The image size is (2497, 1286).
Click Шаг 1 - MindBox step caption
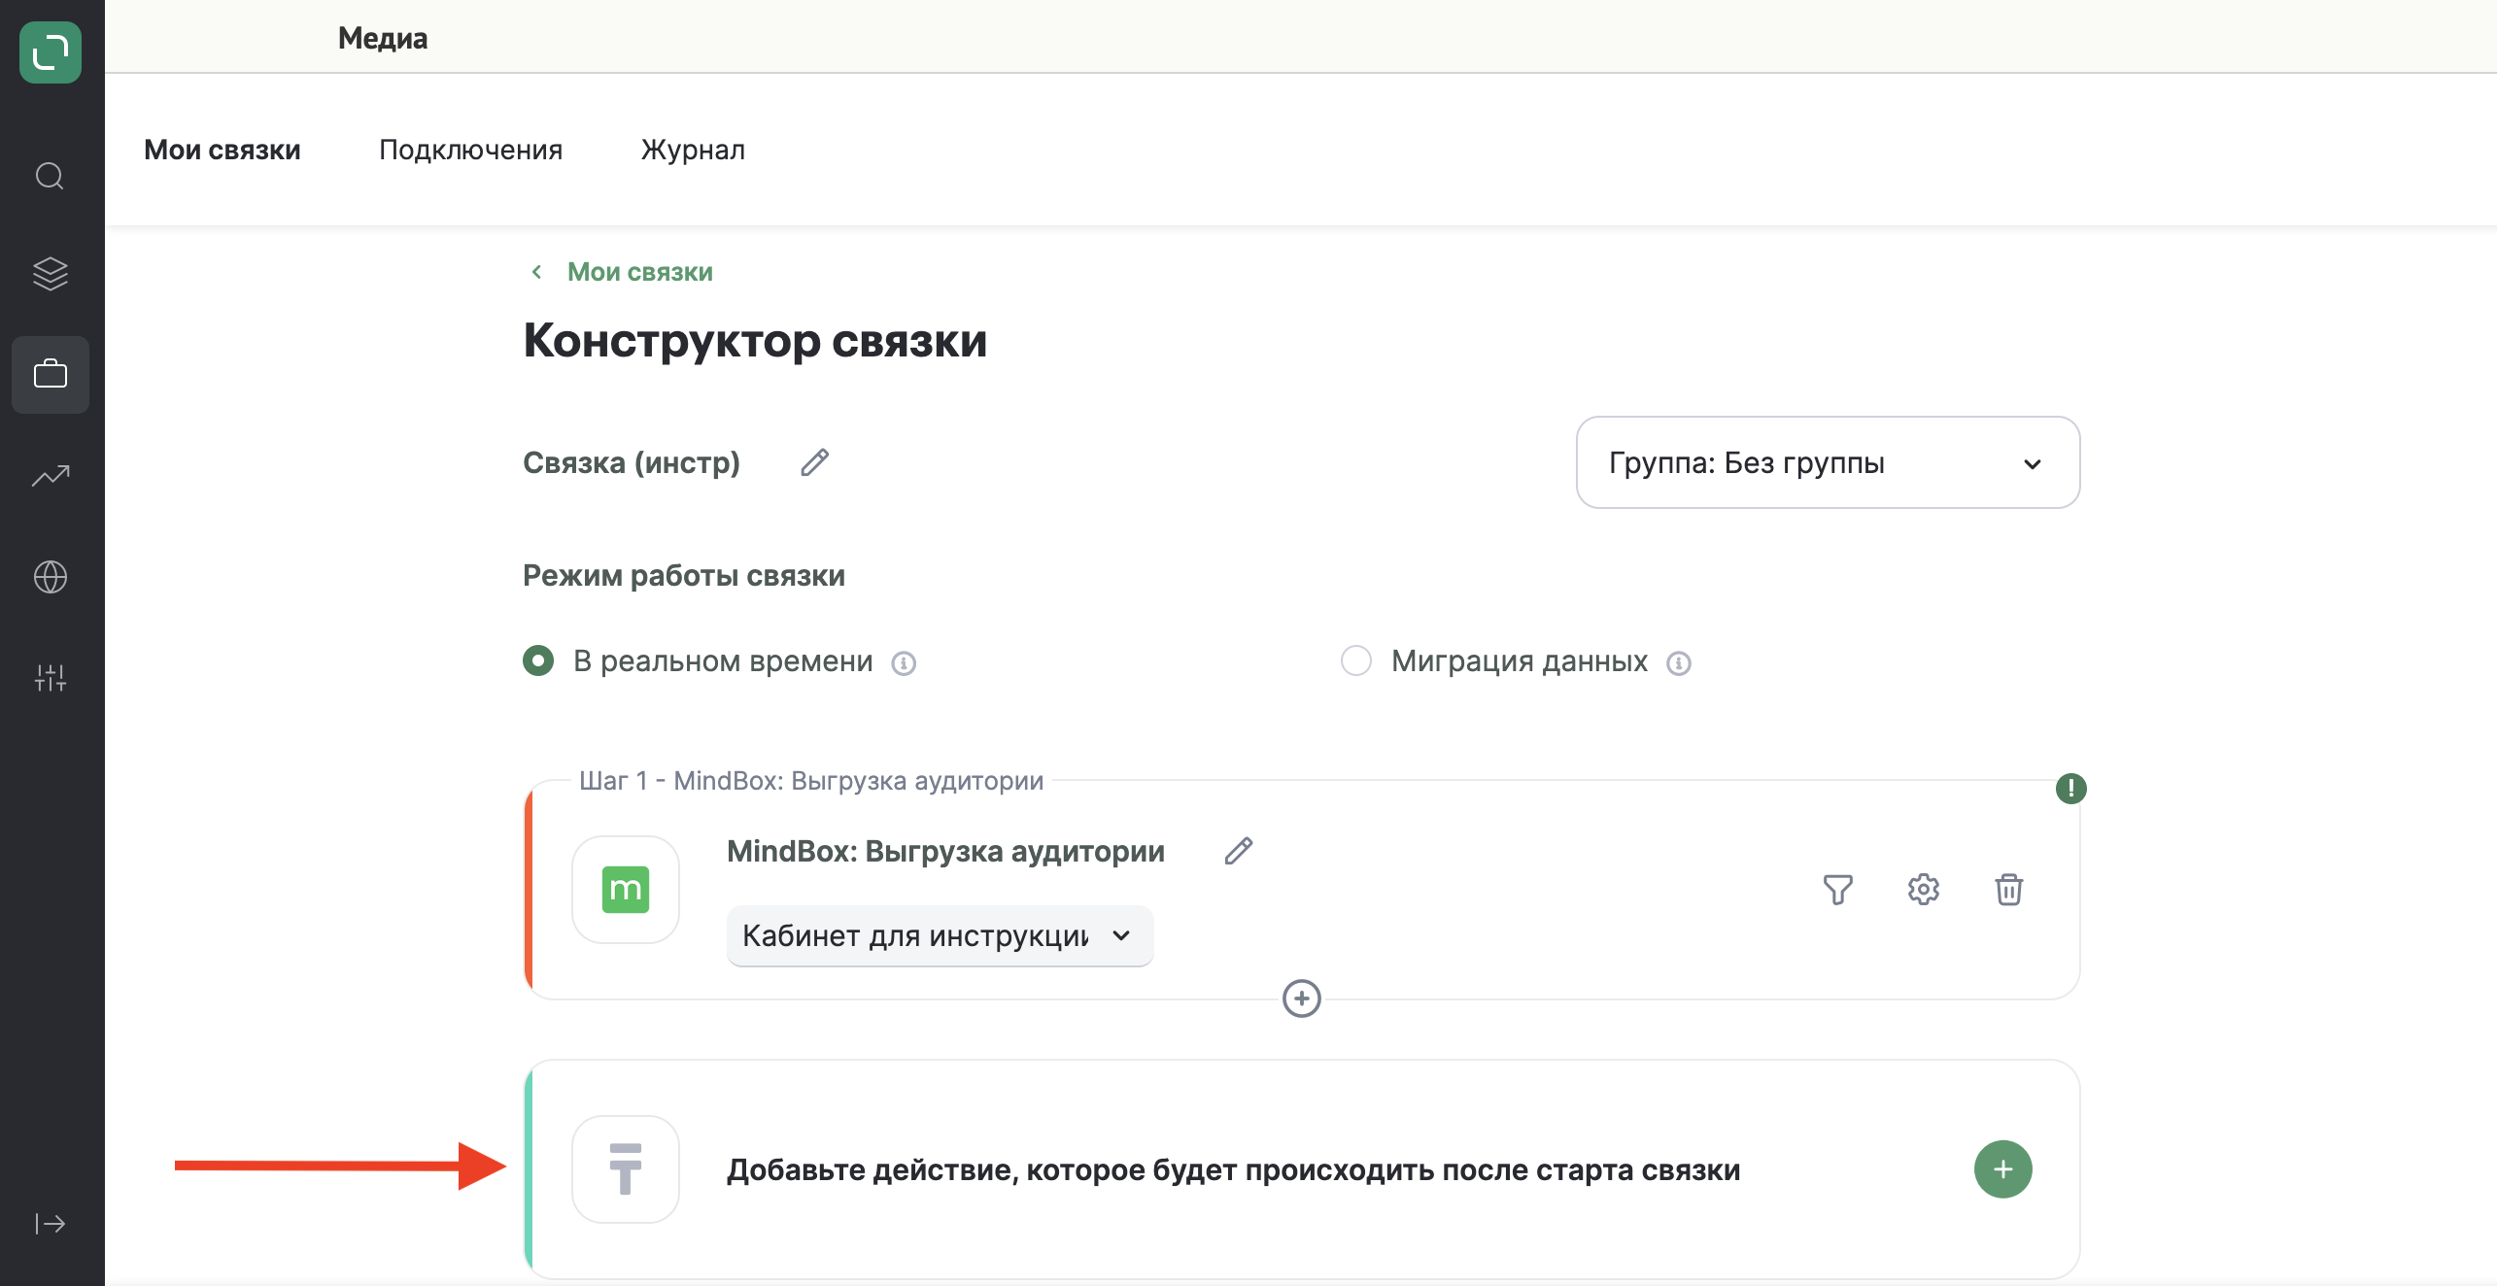tap(811, 781)
